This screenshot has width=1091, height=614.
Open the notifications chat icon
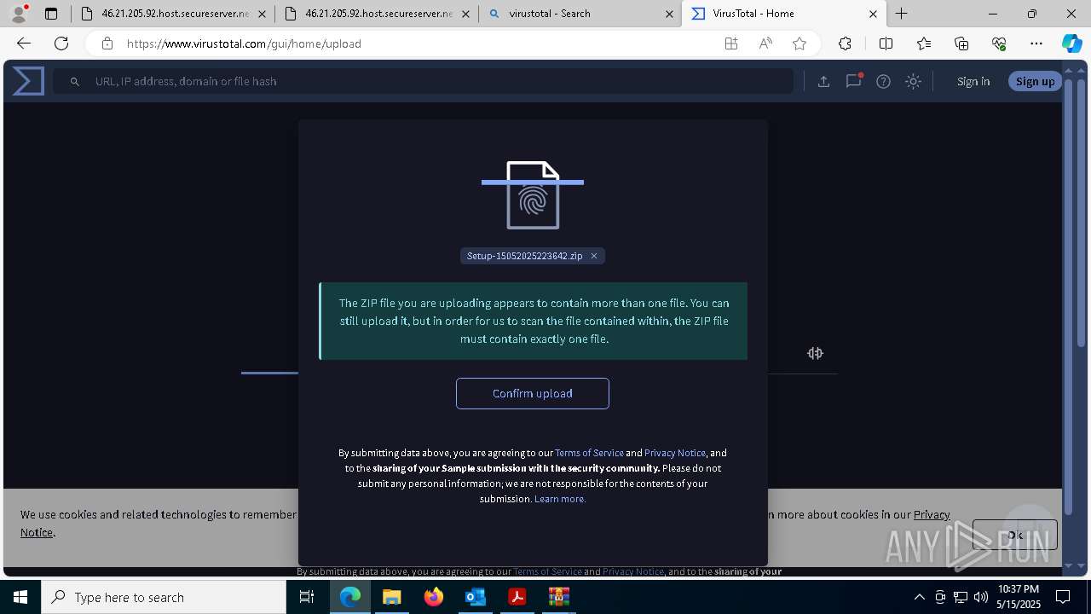[x=853, y=81]
